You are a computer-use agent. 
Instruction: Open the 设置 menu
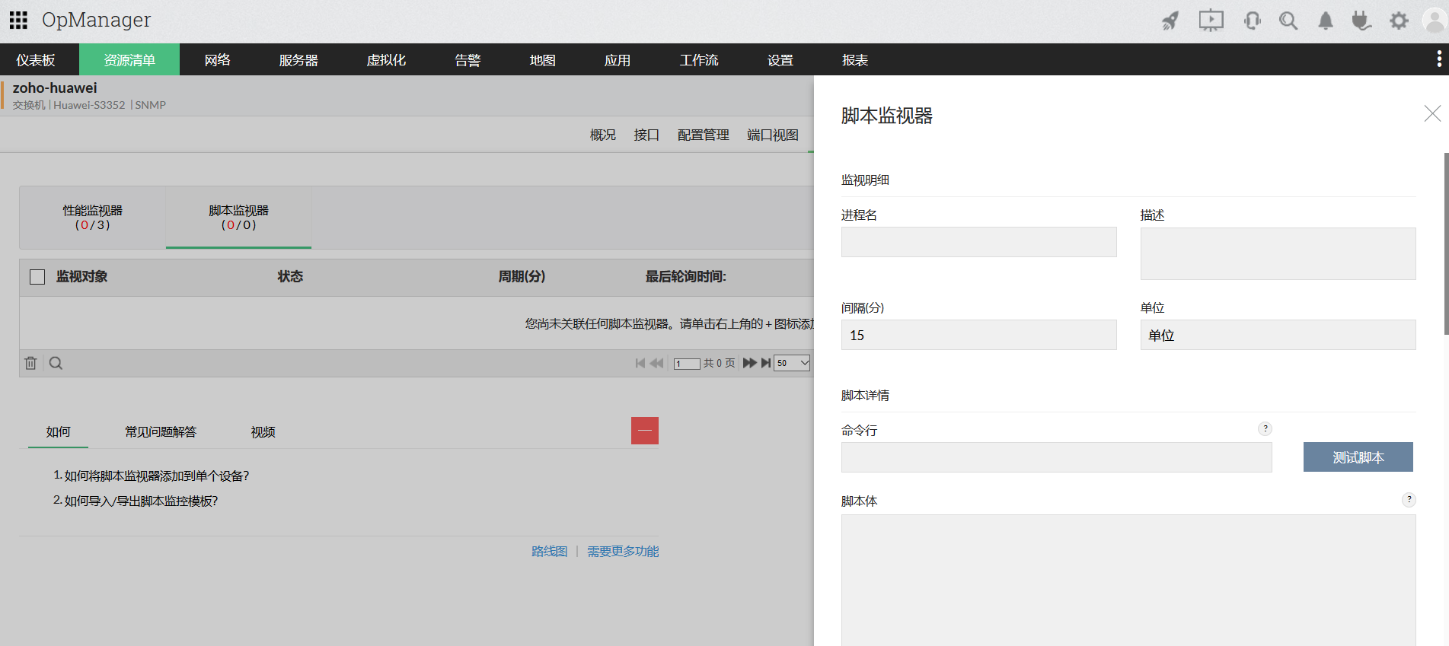coord(780,60)
